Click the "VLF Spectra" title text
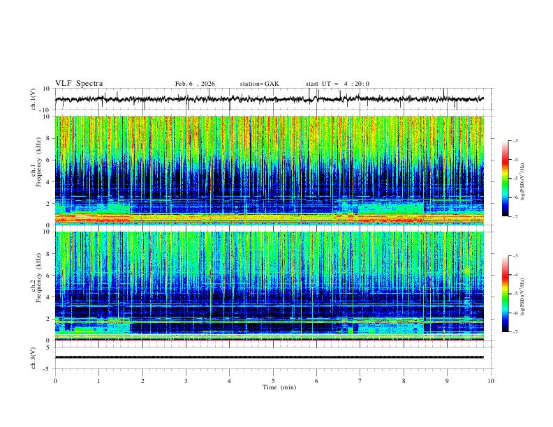 click(79, 84)
